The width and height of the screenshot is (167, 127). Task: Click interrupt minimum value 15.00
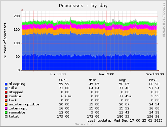point(94,108)
